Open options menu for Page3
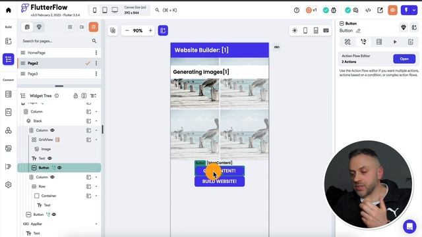Image resolution: width=422 pixels, height=237 pixels. pyautogui.click(x=96, y=74)
